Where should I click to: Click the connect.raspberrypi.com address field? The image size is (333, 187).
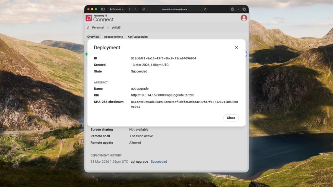pyautogui.click(x=174, y=9)
